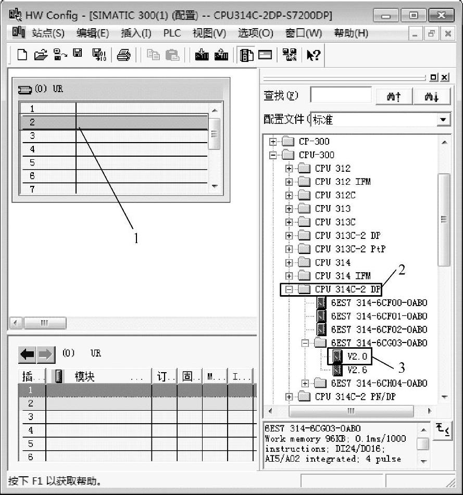Viewport: 463px width, 495px height.
Task: Click the search upward binoculars button
Action: coord(394,96)
